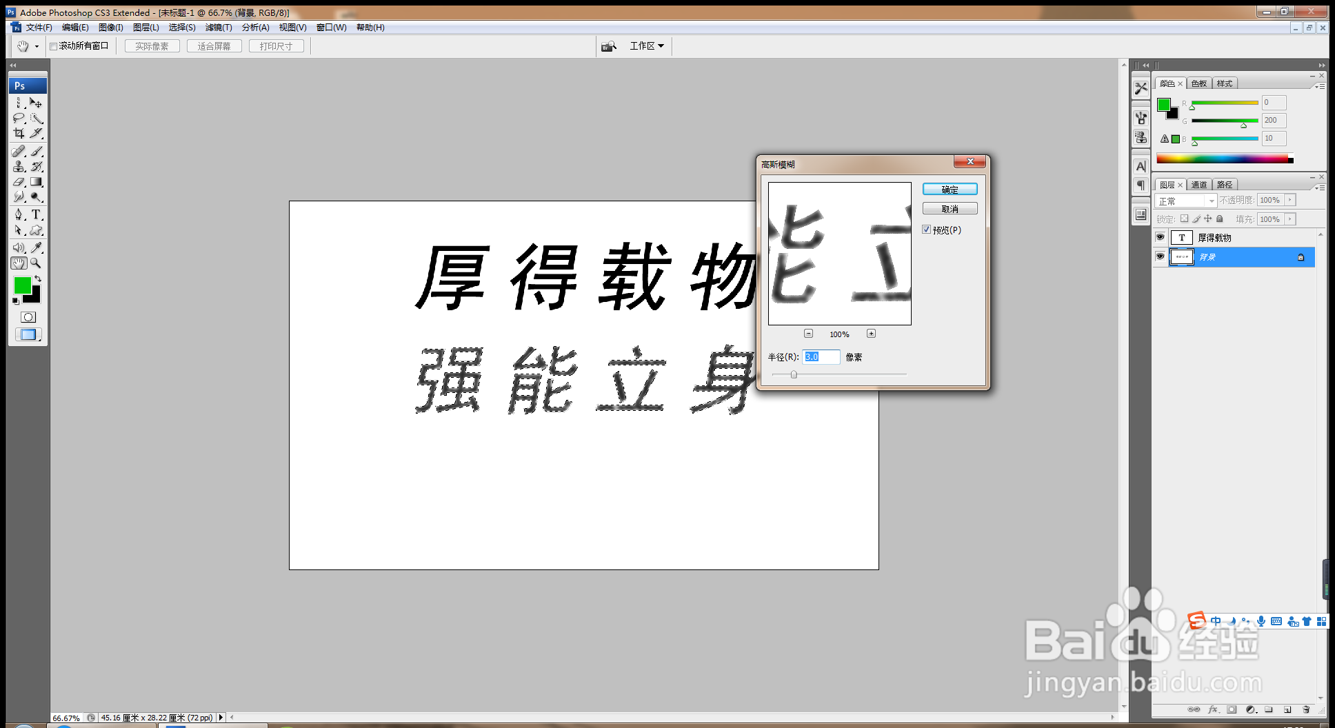Select the Lasso tool
The height and width of the screenshot is (728, 1335).
click(19, 119)
